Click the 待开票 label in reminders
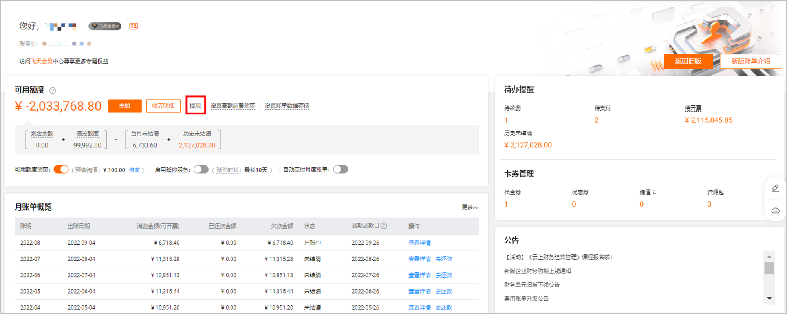This screenshot has height=314, width=787. (693, 108)
